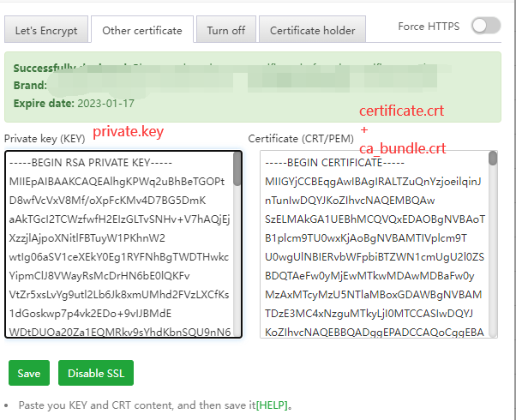Viewport: 516px width, 420px height.
Task: Click the Brand label in green box
Action: pos(30,85)
